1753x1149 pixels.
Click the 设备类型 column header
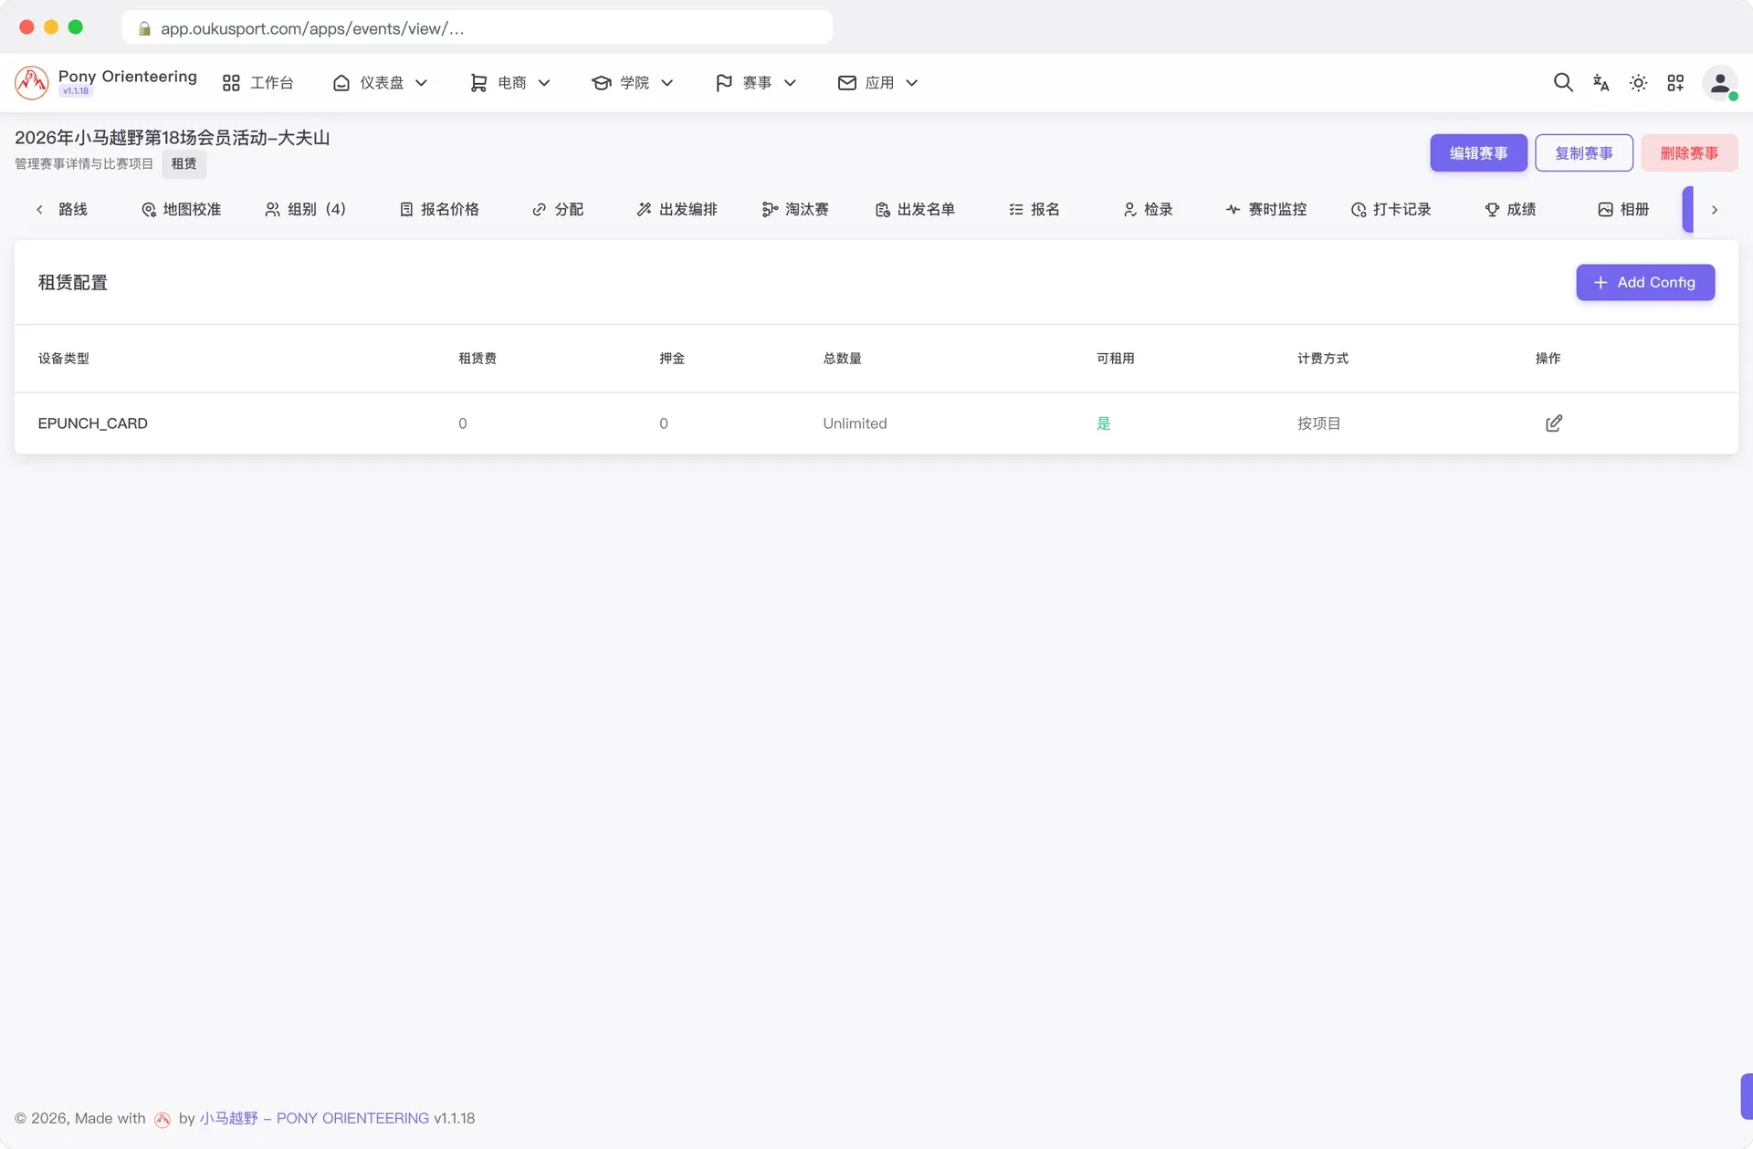click(x=64, y=359)
